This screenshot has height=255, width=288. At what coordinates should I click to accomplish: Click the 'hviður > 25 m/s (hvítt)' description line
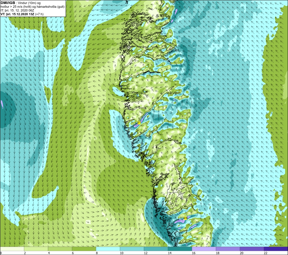coord(33,7)
